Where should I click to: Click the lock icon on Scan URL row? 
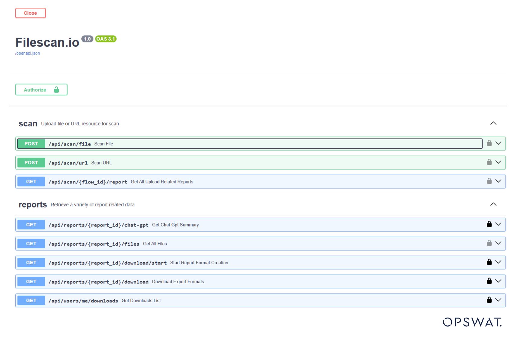click(x=489, y=162)
